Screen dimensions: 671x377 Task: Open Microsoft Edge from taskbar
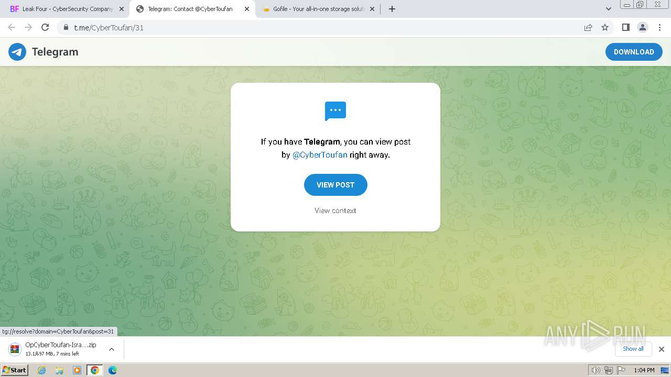point(113,370)
